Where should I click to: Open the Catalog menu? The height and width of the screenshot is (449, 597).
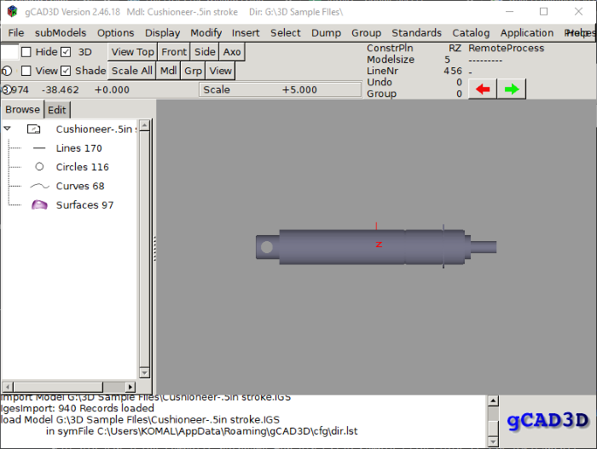471,32
